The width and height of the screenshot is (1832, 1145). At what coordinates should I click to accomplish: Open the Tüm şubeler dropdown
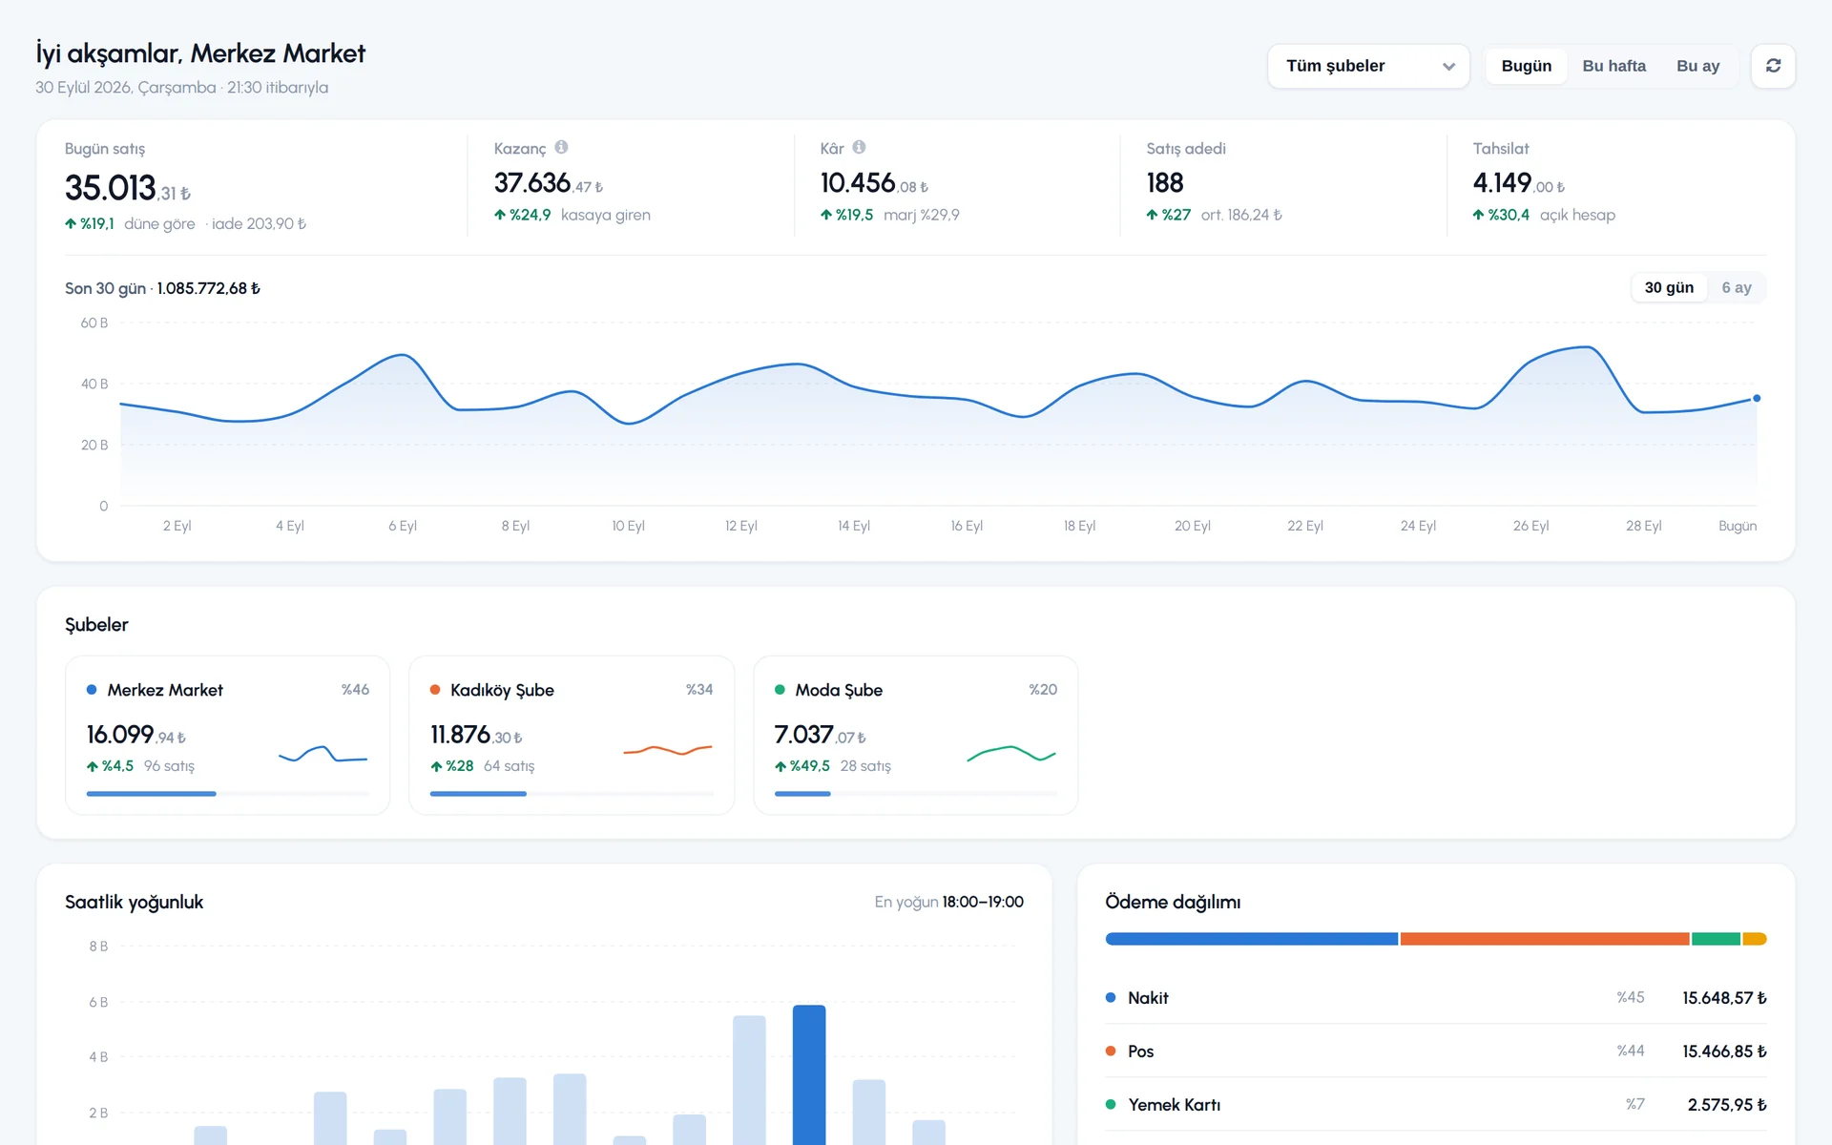click(x=1368, y=66)
